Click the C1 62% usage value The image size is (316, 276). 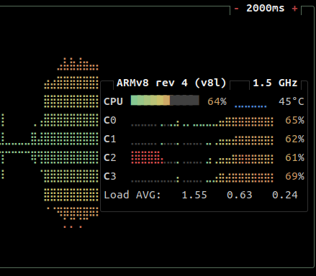pos(294,139)
